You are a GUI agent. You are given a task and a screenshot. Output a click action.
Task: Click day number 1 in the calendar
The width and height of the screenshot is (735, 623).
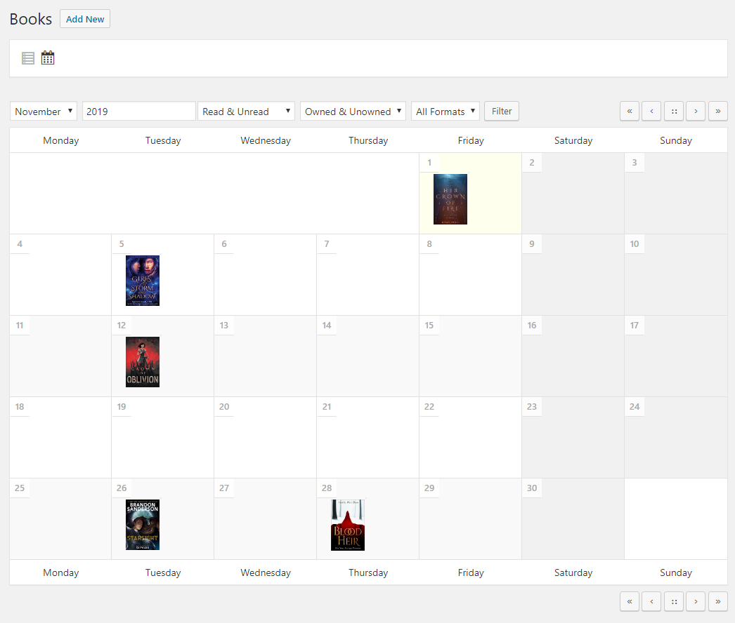point(429,163)
